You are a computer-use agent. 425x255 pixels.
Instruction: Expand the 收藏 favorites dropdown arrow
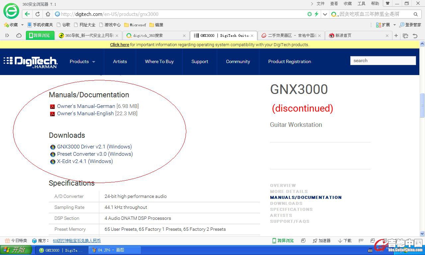[22, 25]
